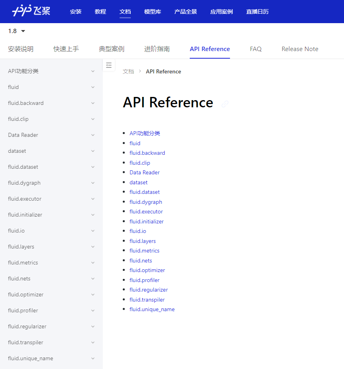Open the fluid.layers link in content list
Screen dimensions: 344x369
click(142, 241)
